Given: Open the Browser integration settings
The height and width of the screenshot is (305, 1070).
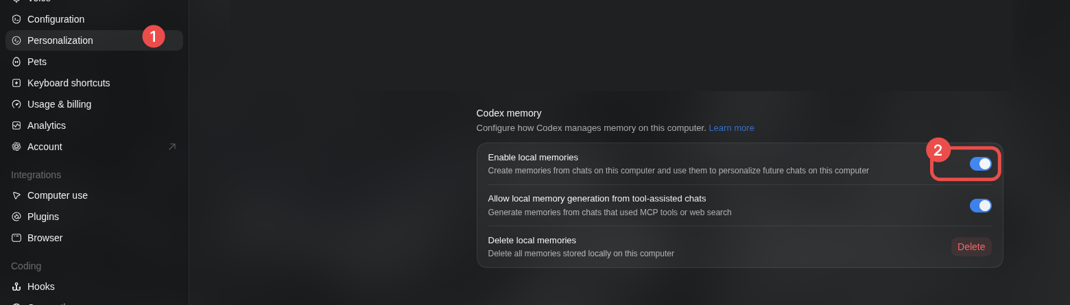Looking at the screenshot, I should point(94,238).
